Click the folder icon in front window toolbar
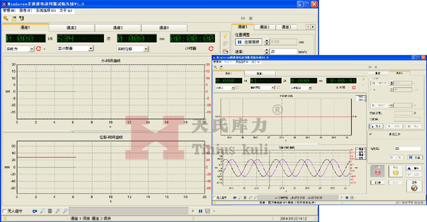Screen dimensions: 427x222 coord(221,67)
